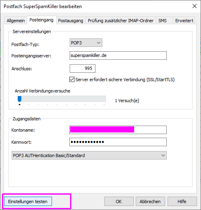Click the Anschluss port field showing 995

tap(83, 68)
